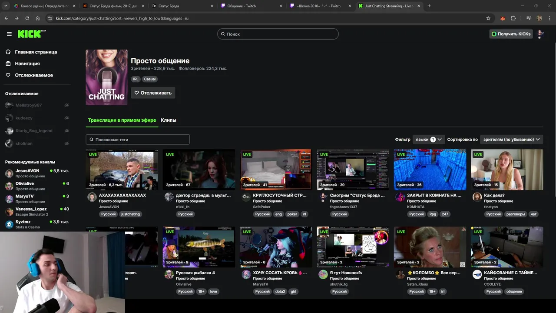The height and width of the screenshot is (313, 556).
Task: Open the browser tab search dropdown
Action: click(6, 6)
